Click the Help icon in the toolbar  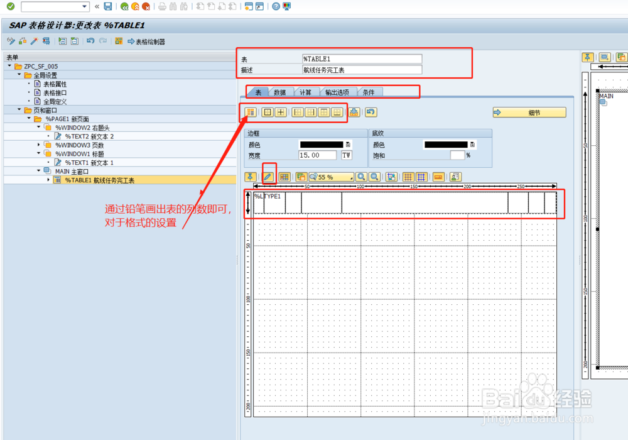[275, 6]
